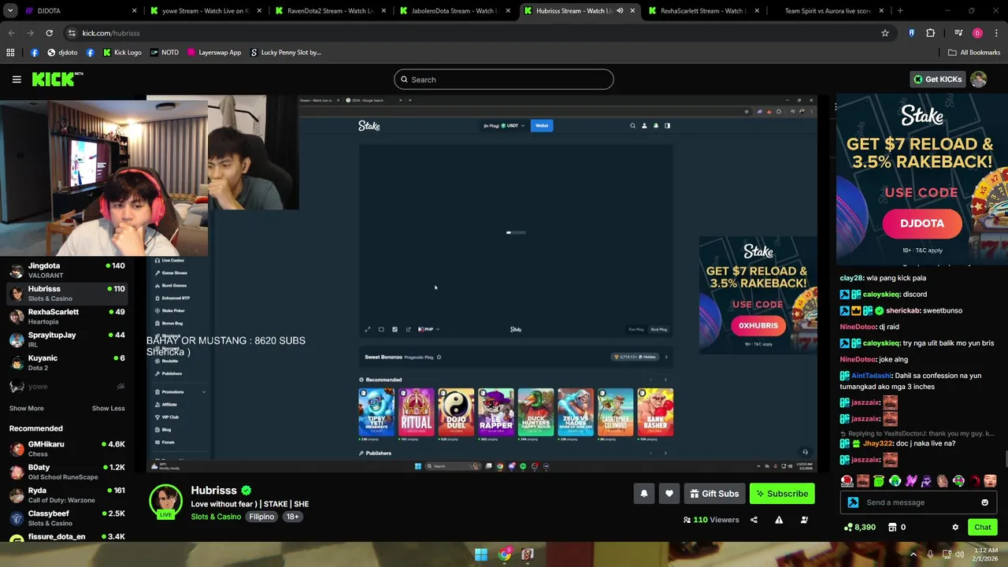The image size is (1008, 567).
Task: Click the Filipino language tag
Action: point(261,517)
